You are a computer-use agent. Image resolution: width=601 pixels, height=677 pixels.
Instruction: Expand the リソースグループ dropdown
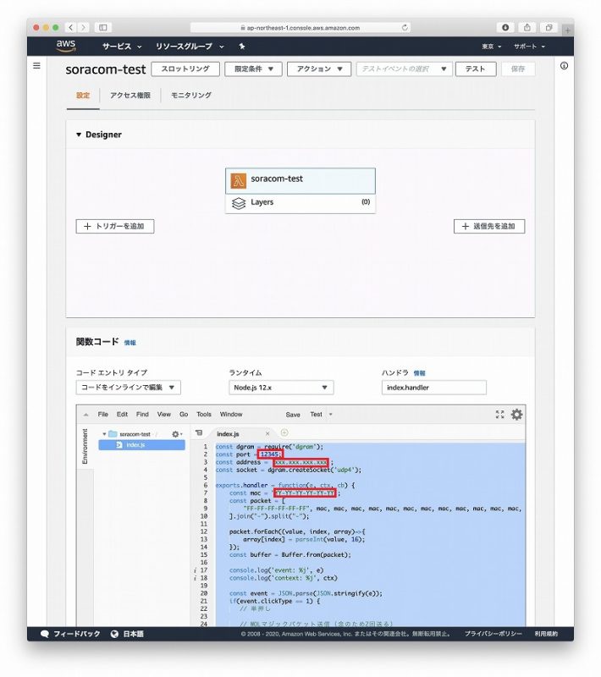point(190,47)
